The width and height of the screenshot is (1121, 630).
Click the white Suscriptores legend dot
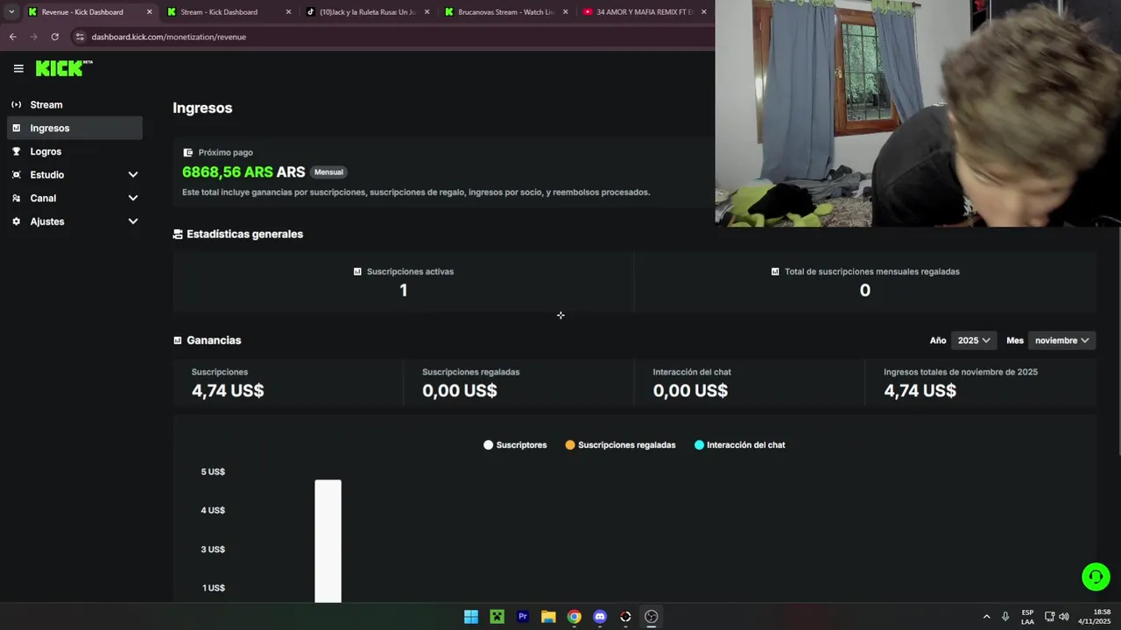489,445
